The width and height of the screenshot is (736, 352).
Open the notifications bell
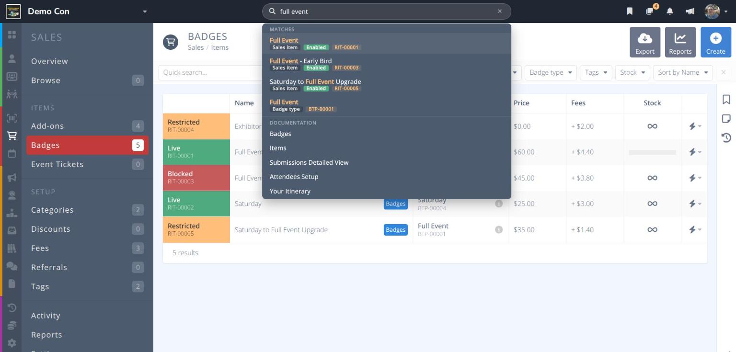click(x=670, y=11)
